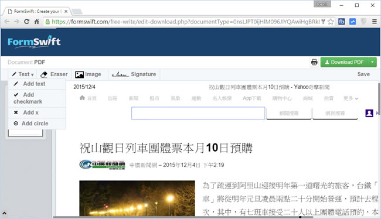The height and width of the screenshot is (219, 381).
Task: Click the browser back arrow
Action: click(x=7, y=22)
